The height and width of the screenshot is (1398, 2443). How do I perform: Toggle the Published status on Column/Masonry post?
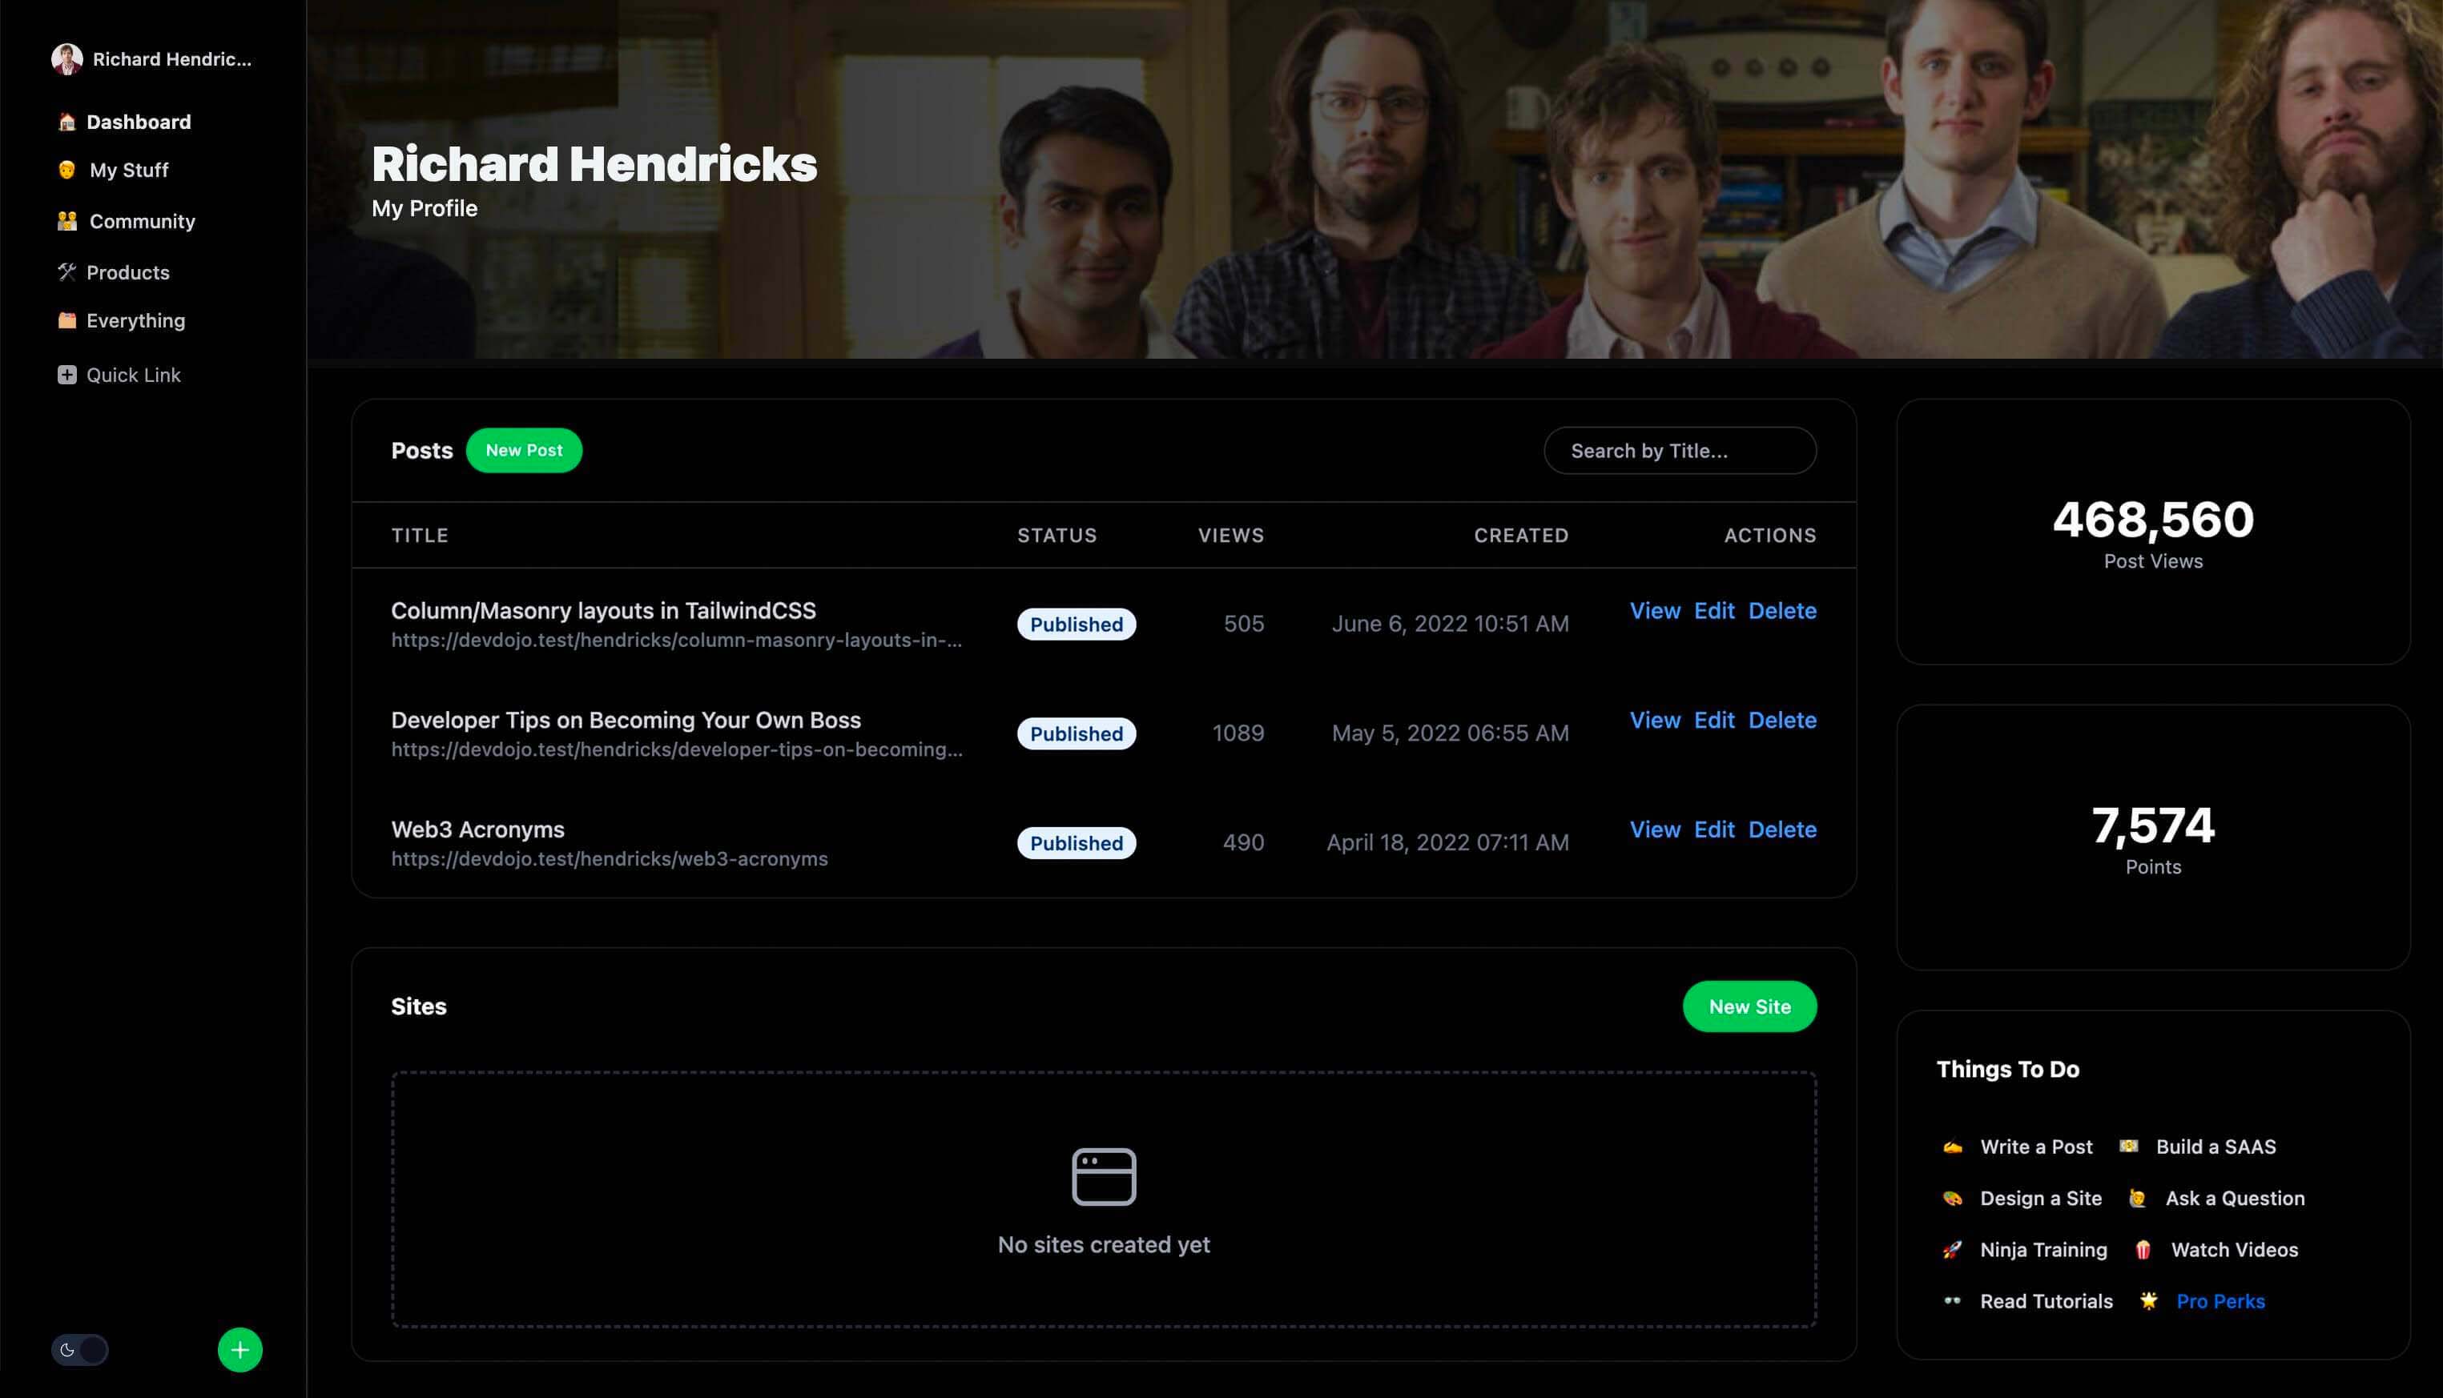pos(1076,622)
